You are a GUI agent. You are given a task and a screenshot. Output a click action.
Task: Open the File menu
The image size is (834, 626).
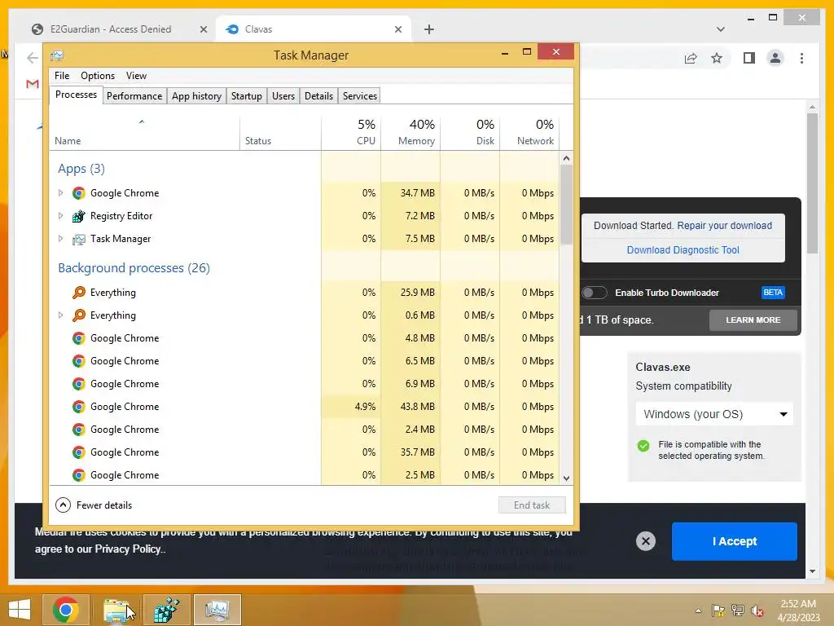(x=62, y=76)
